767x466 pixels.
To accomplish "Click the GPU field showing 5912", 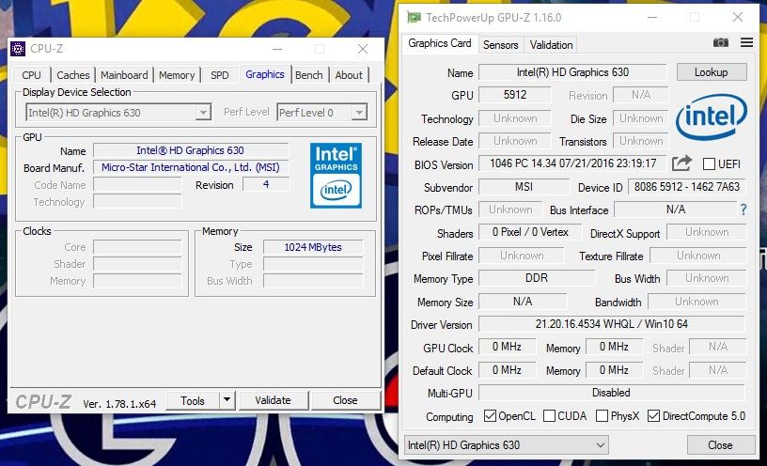I will [515, 94].
